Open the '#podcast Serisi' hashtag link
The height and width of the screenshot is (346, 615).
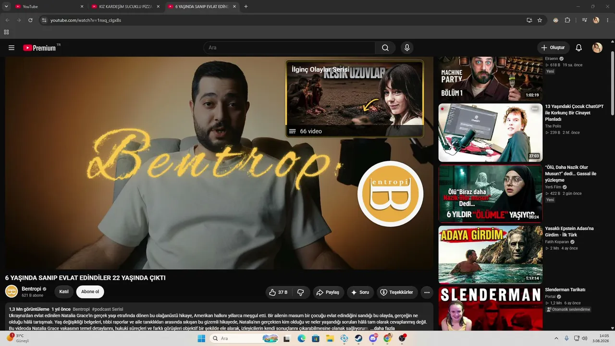click(108, 309)
